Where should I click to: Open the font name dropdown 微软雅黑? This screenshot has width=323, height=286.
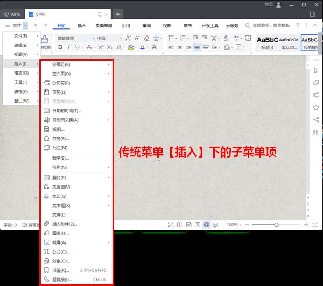[x=73, y=38]
